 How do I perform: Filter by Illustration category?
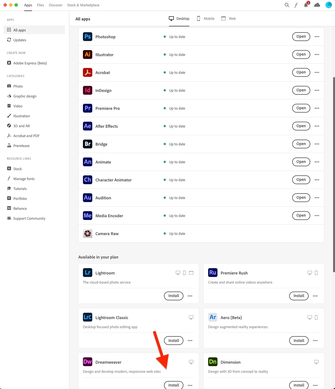(34, 116)
